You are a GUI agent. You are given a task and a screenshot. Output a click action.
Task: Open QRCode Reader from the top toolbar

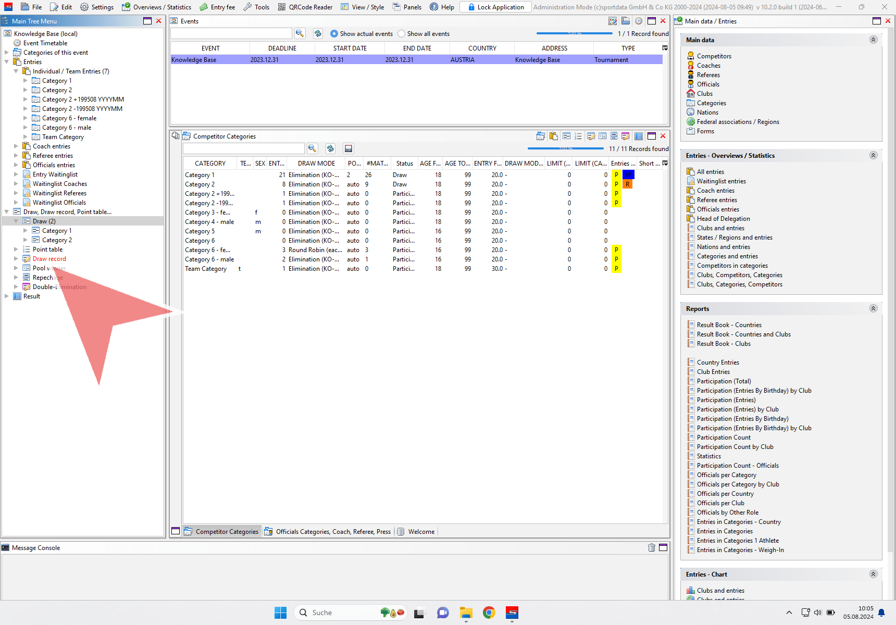[305, 7]
